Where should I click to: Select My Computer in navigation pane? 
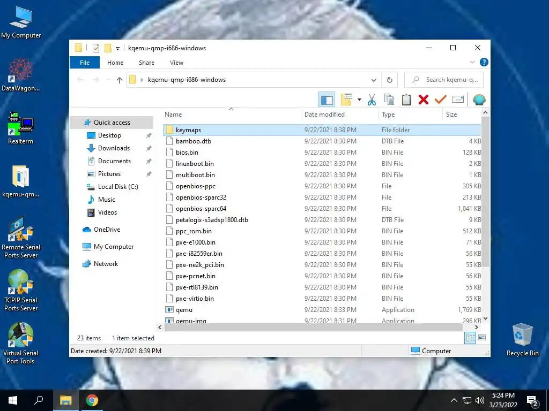pyautogui.click(x=114, y=247)
